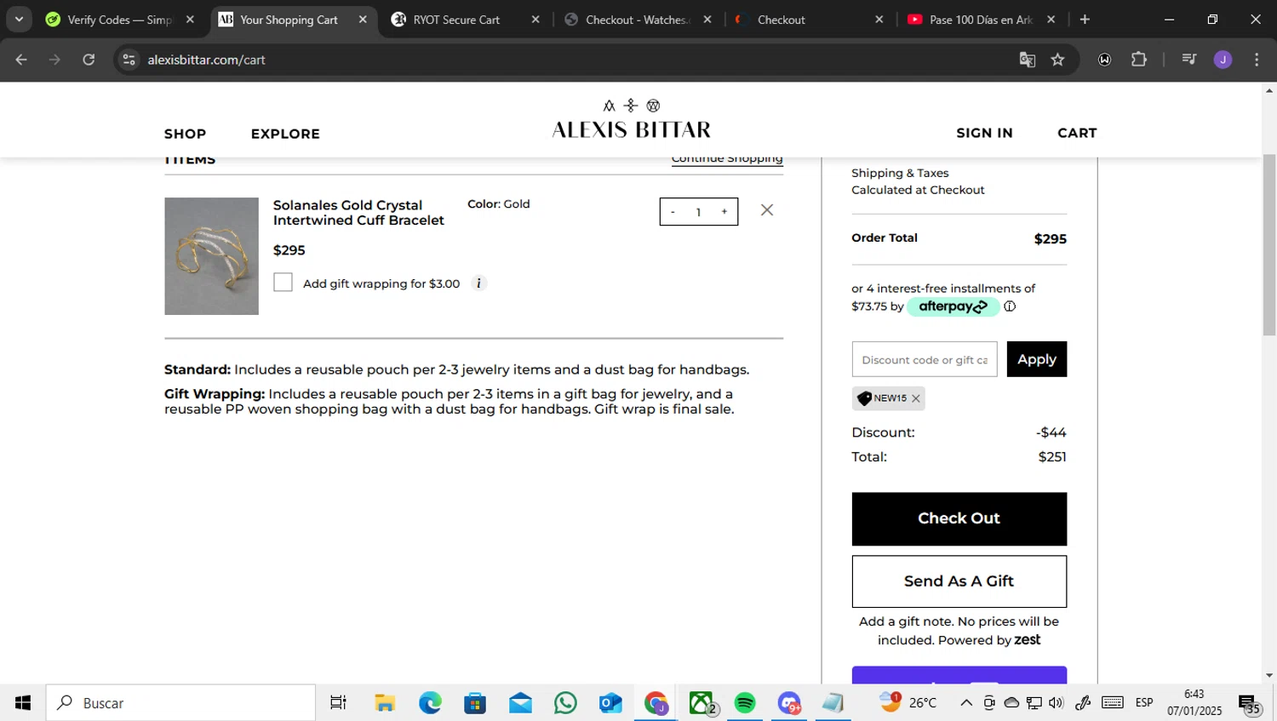Click the Continue Shopping link
The height and width of the screenshot is (721, 1277).
pyautogui.click(x=727, y=158)
